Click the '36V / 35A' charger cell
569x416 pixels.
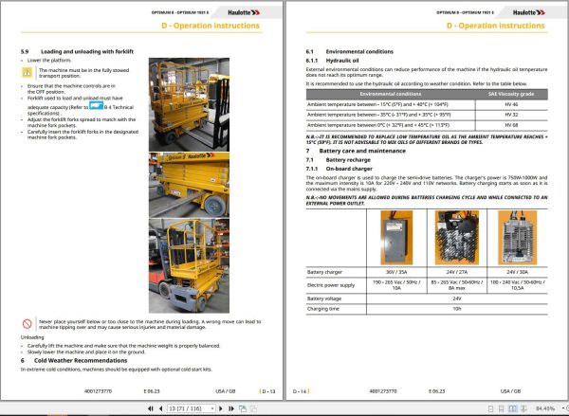click(396, 272)
